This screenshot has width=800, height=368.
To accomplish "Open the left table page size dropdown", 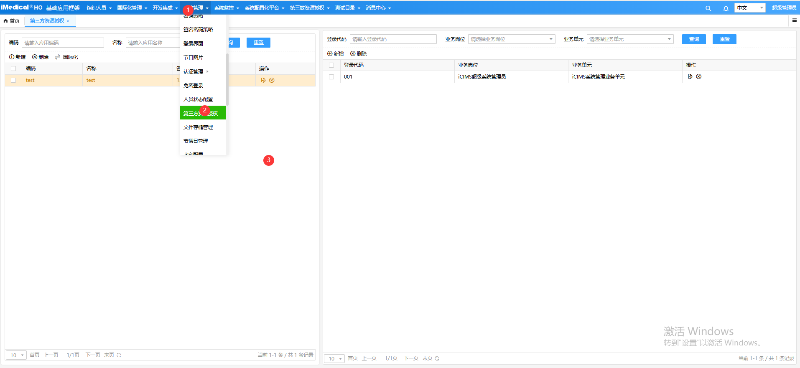I will click(16, 355).
